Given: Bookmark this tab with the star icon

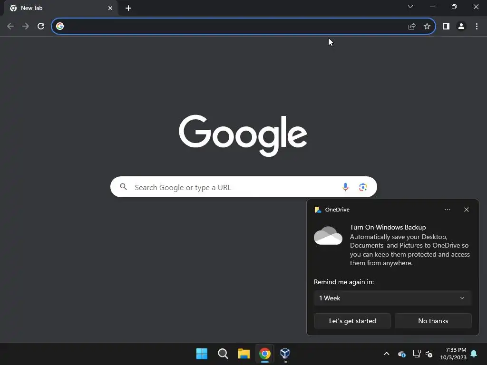Looking at the screenshot, I should pyautogui.click(x=427, y=27).
